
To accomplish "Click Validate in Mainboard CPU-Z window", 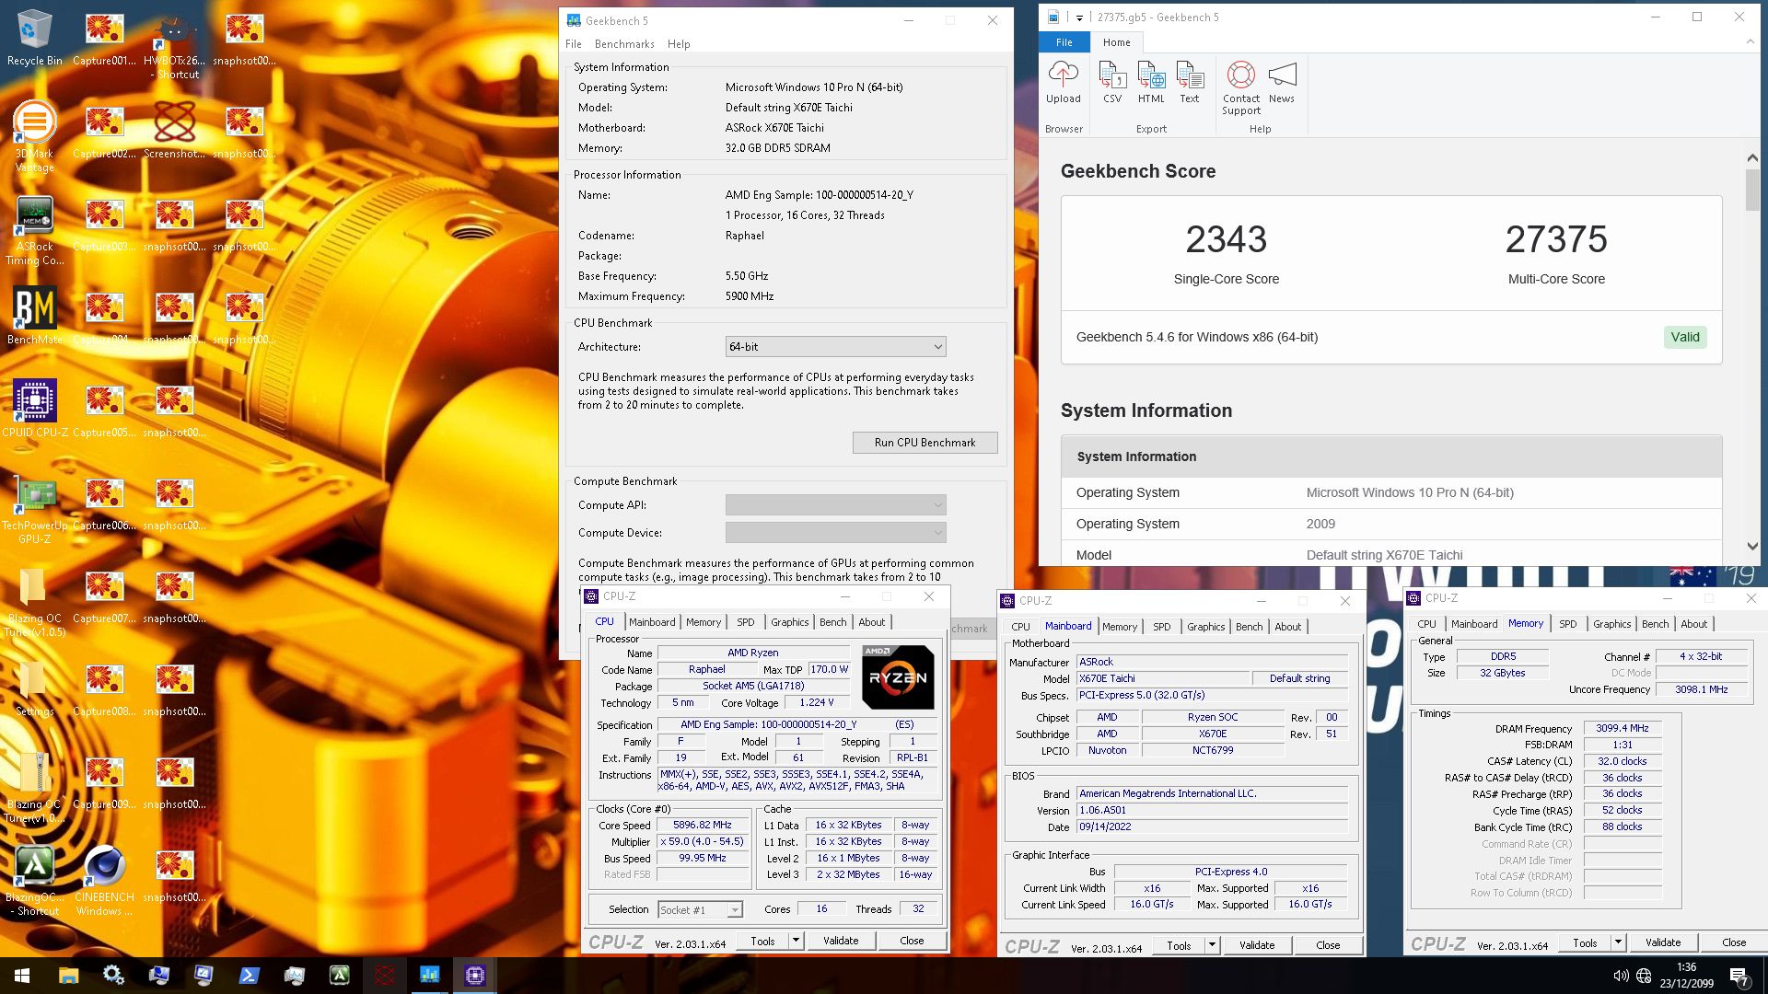I will pos(1257,945).
